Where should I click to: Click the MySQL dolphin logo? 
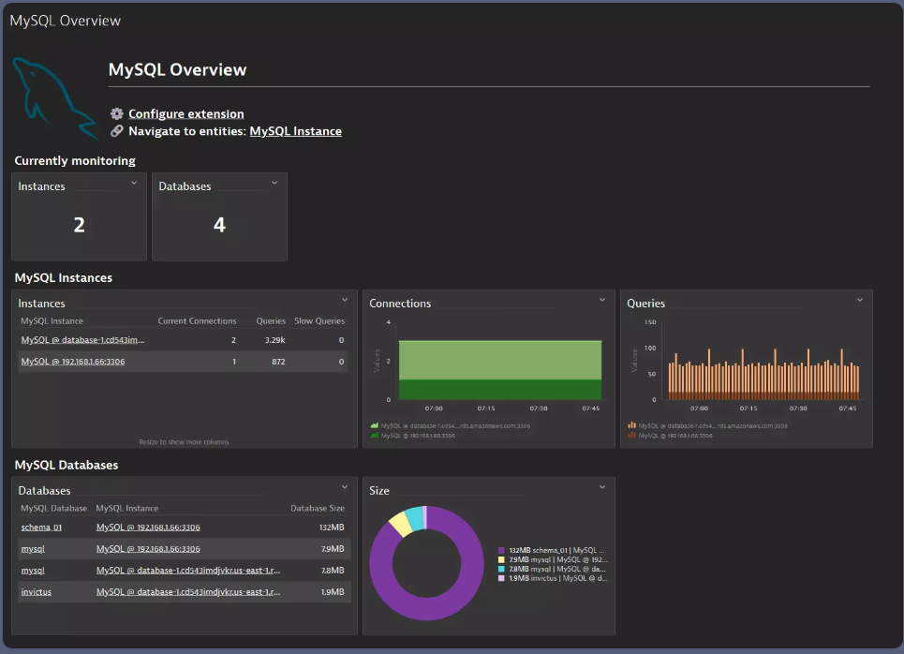tap(54, 98)
